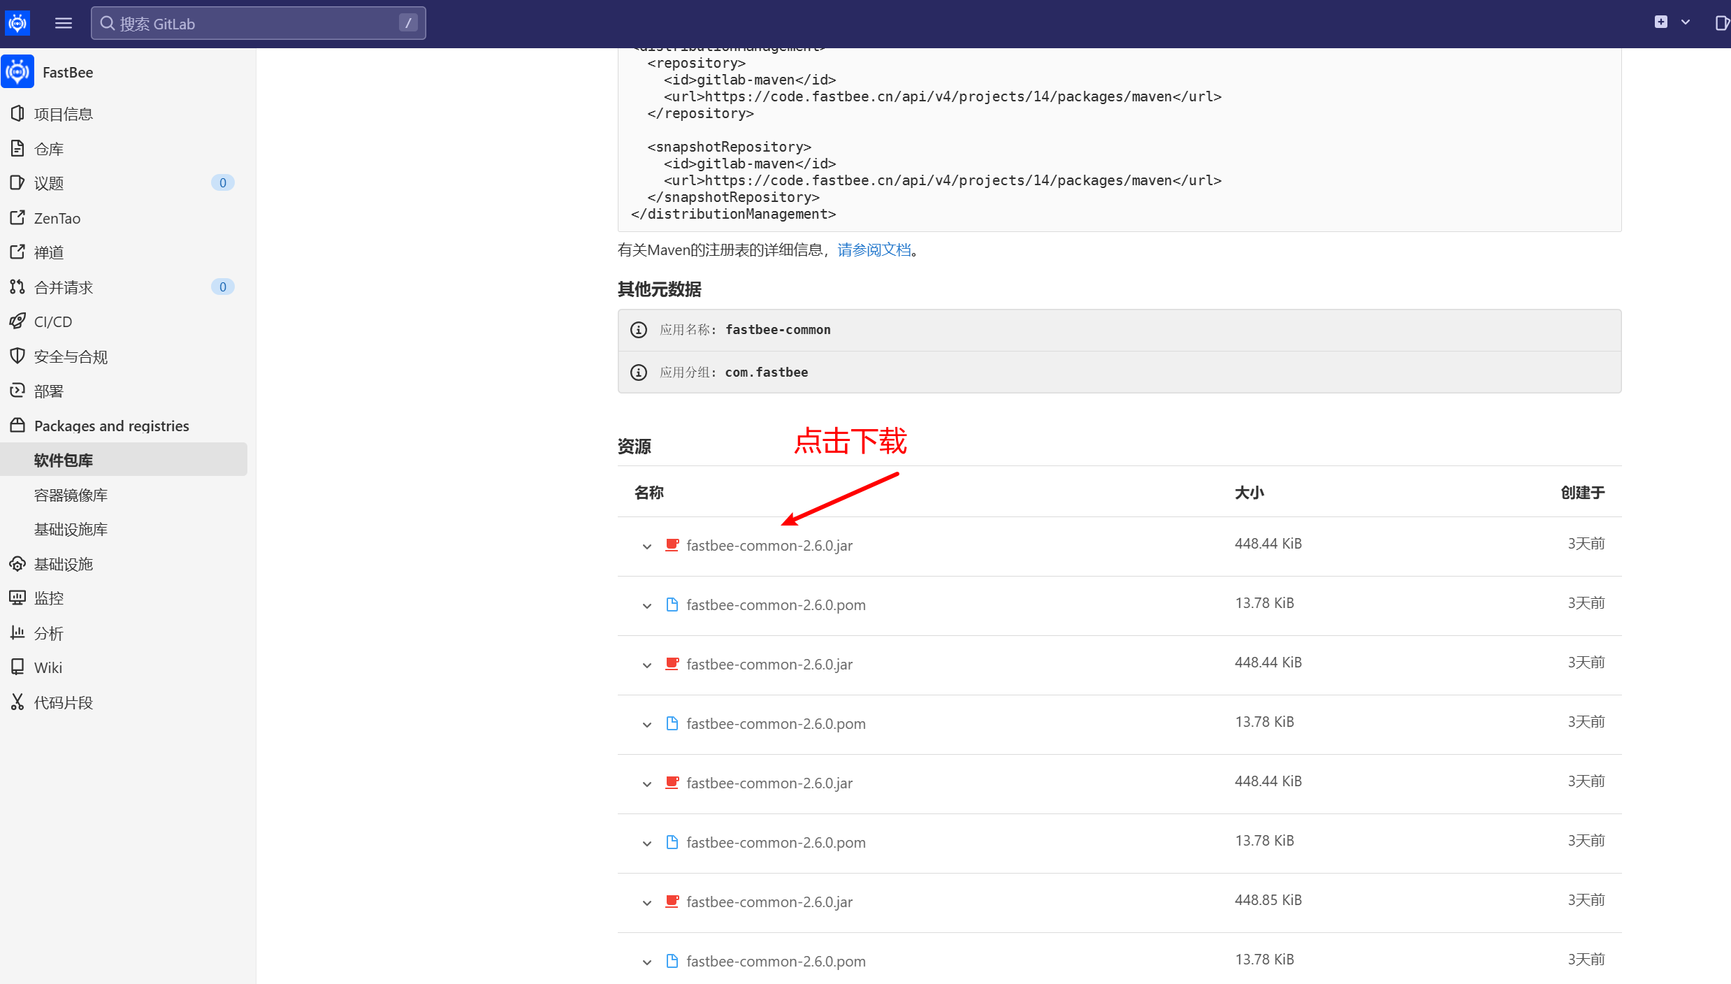Download the last fastbee-common-2.6.0.pom link
This screenshot has height=984, width=1731.
[776, 961]
